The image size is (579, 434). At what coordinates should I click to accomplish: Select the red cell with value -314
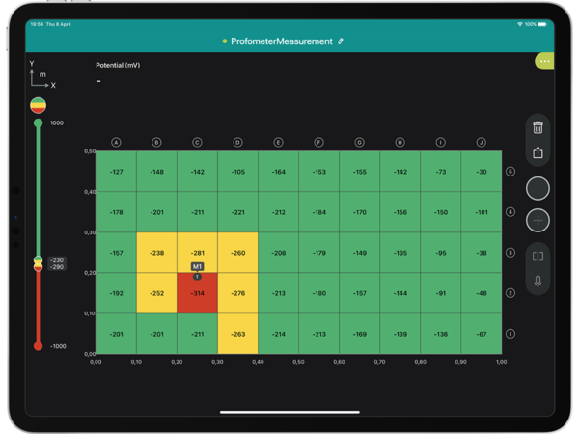coord(197,293)
